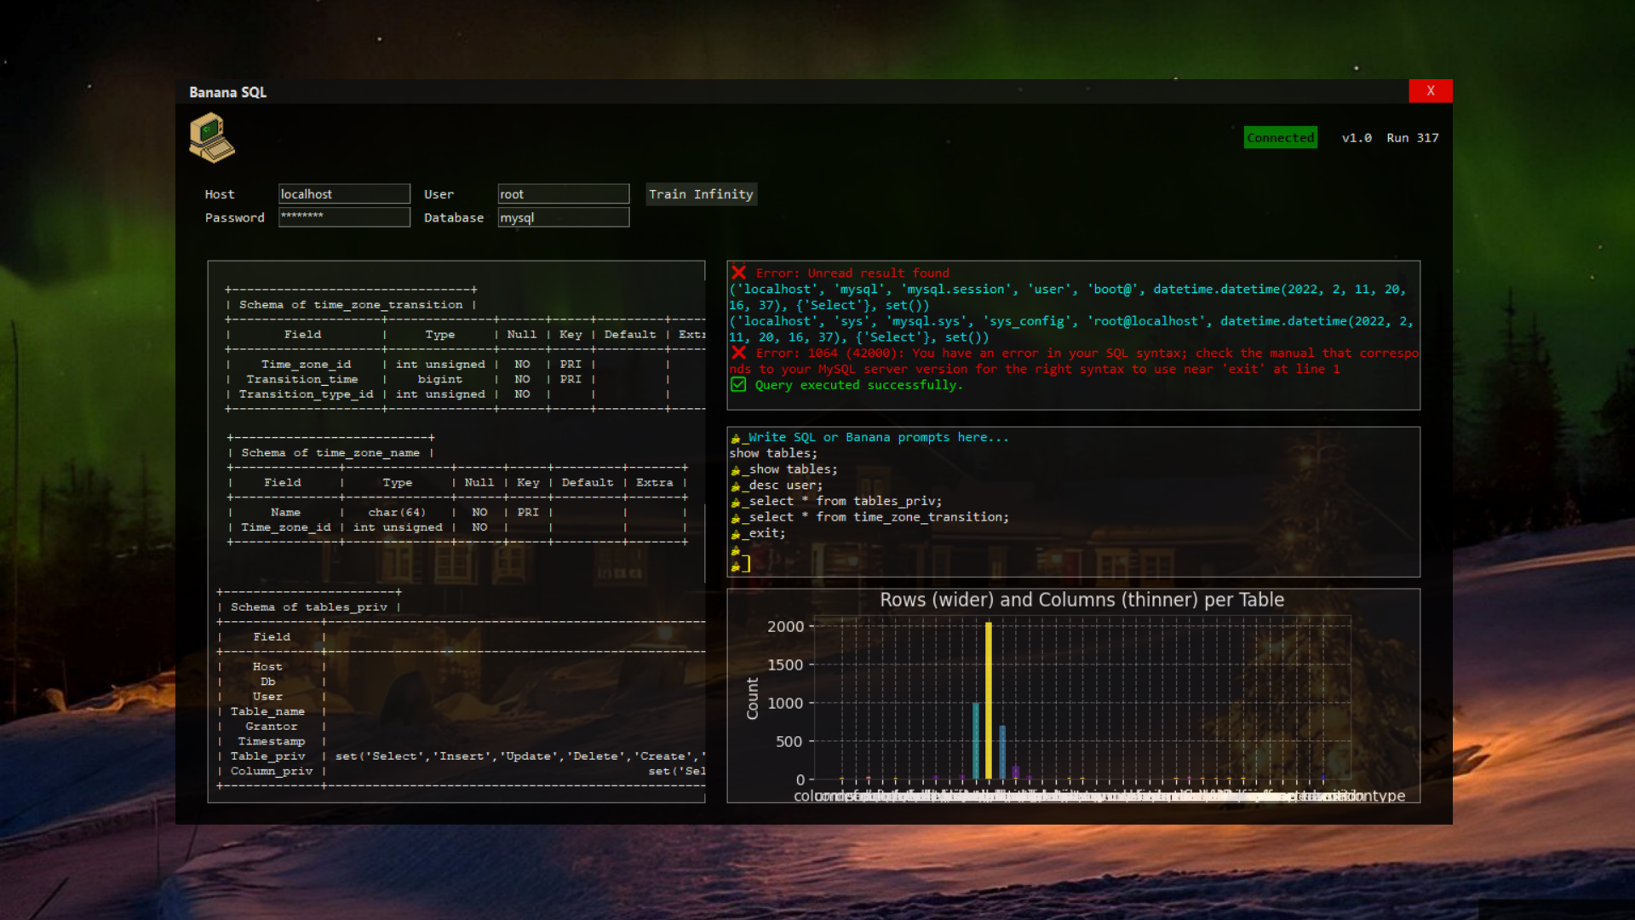1635x920 pixels.
Task: Focus the Password input field
Action: (344, 217)
